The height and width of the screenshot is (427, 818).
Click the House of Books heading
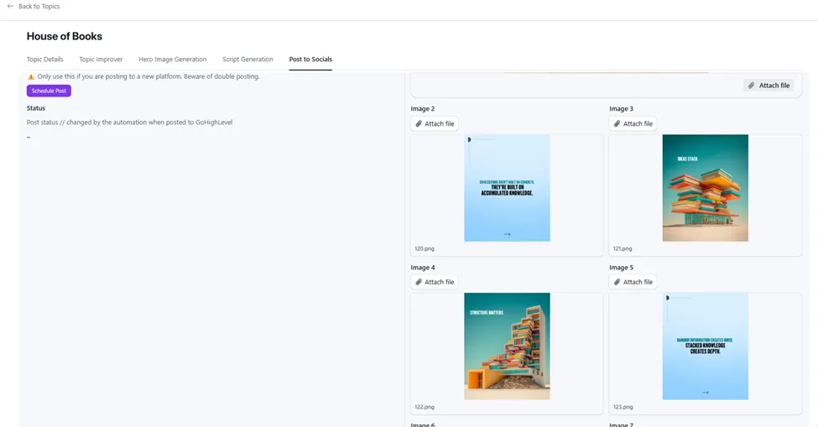click(x=64, y=37)
